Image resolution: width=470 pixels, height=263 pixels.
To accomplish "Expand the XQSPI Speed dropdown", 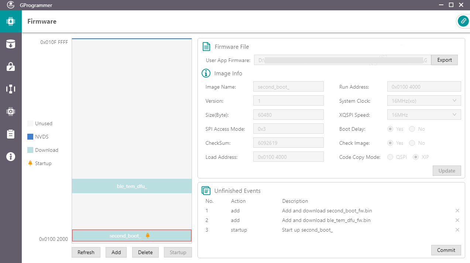I will (424, 115).
